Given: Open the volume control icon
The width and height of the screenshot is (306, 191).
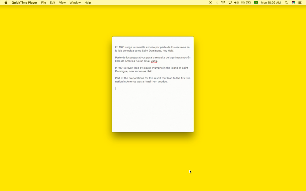Looking at the screenshot, I should [236, 3].
